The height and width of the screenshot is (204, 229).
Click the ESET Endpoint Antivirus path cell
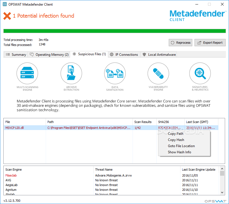(89, 128)
